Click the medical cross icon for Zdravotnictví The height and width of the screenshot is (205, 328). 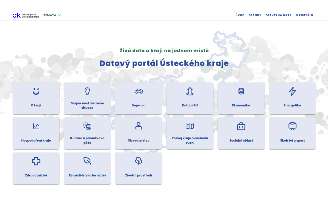[36, 161]
